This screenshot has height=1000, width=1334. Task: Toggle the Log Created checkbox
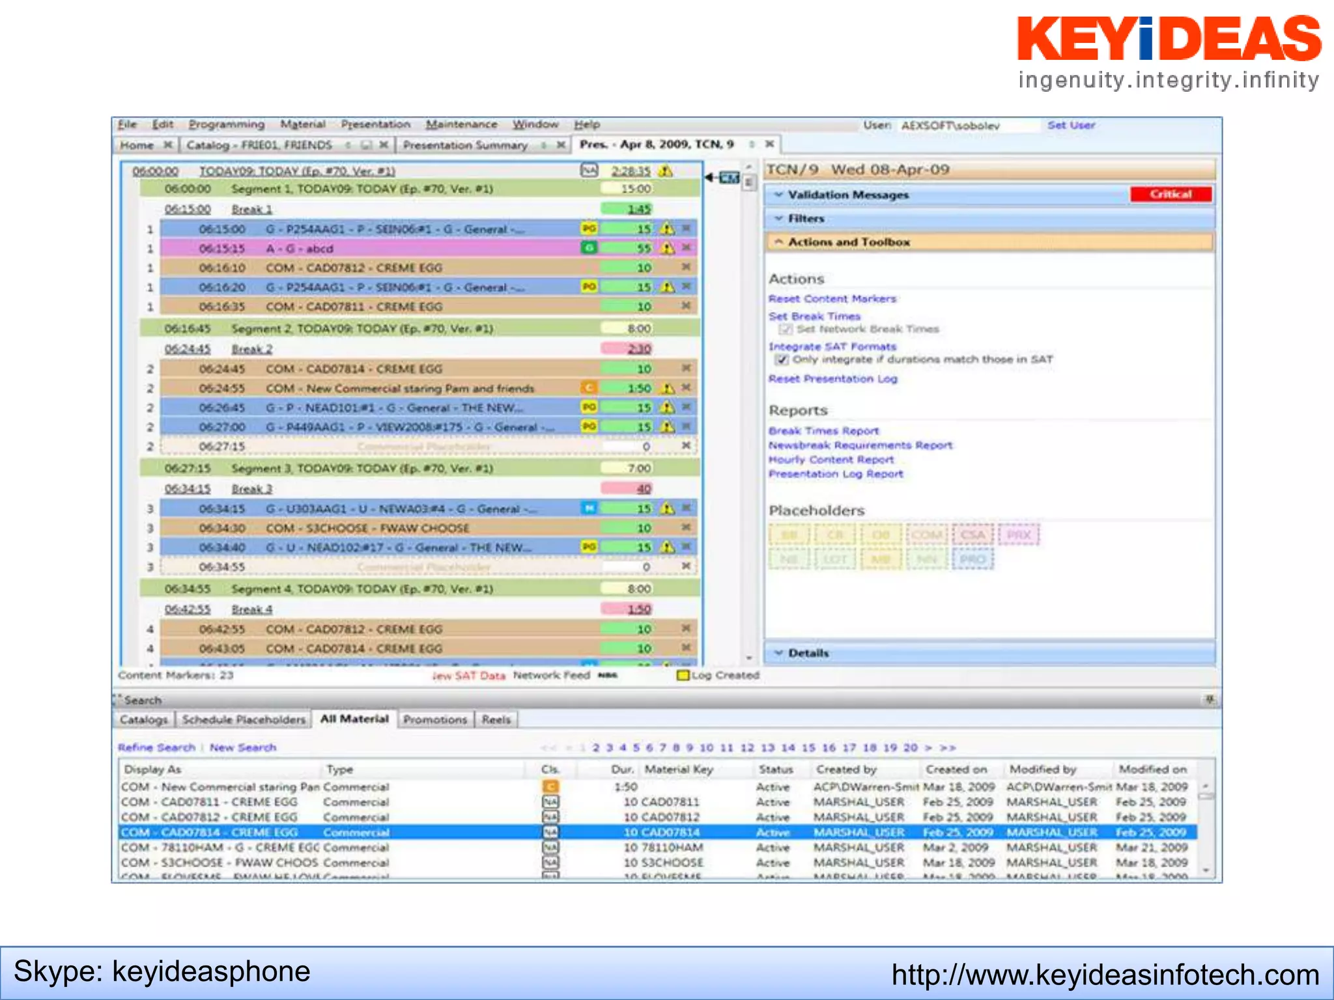pos(683,676)
